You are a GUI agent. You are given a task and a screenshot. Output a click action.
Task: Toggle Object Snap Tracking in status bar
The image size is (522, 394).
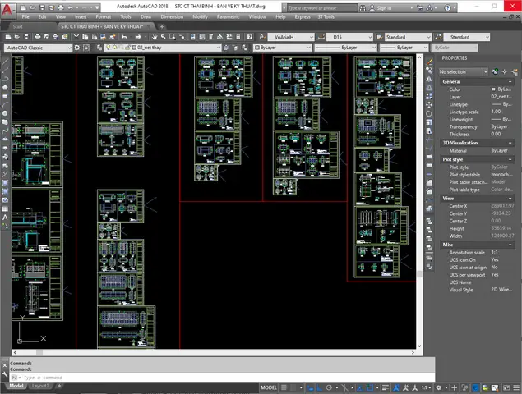coord(360,387)
